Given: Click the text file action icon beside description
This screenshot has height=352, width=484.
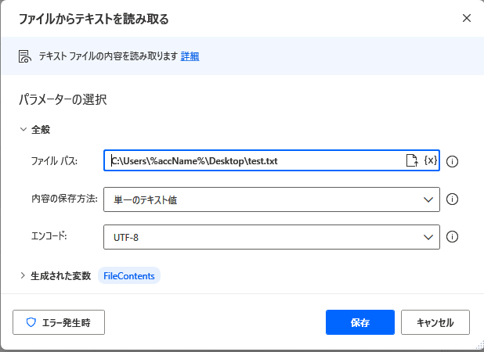Looking at the screenshot, I should pyautogui.click(x=25, y=56).
